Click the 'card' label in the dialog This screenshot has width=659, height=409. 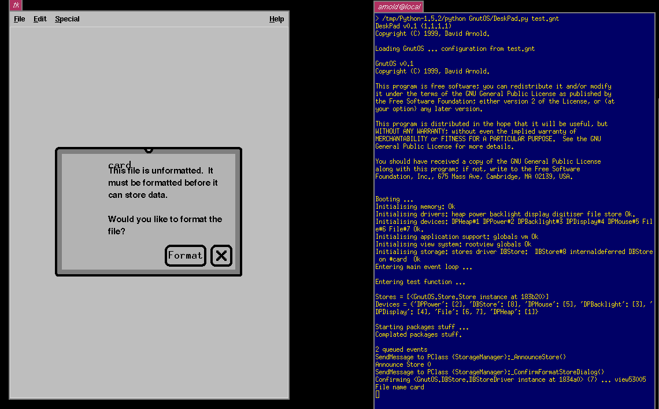point(120,165)
